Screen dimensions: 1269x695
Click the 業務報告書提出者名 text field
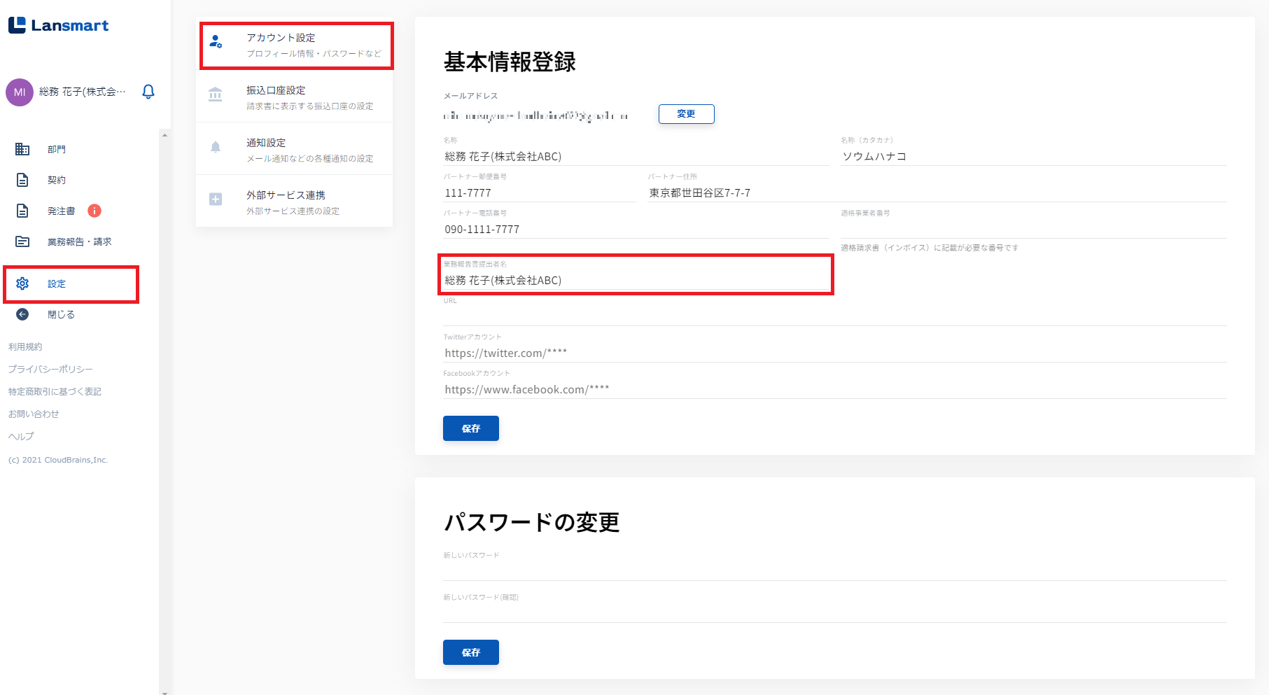[x=636, y=281]
